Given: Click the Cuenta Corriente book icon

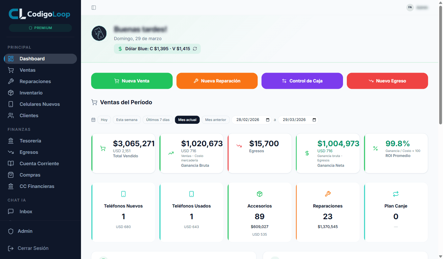Looking at the screenshot, I should [x=11, y=163].
